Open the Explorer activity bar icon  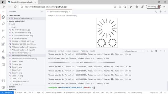tap(3, 17)
